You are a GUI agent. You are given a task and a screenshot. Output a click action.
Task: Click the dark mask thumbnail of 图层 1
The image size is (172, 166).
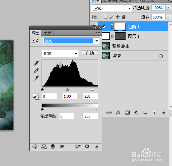click(x=120, y=36)
